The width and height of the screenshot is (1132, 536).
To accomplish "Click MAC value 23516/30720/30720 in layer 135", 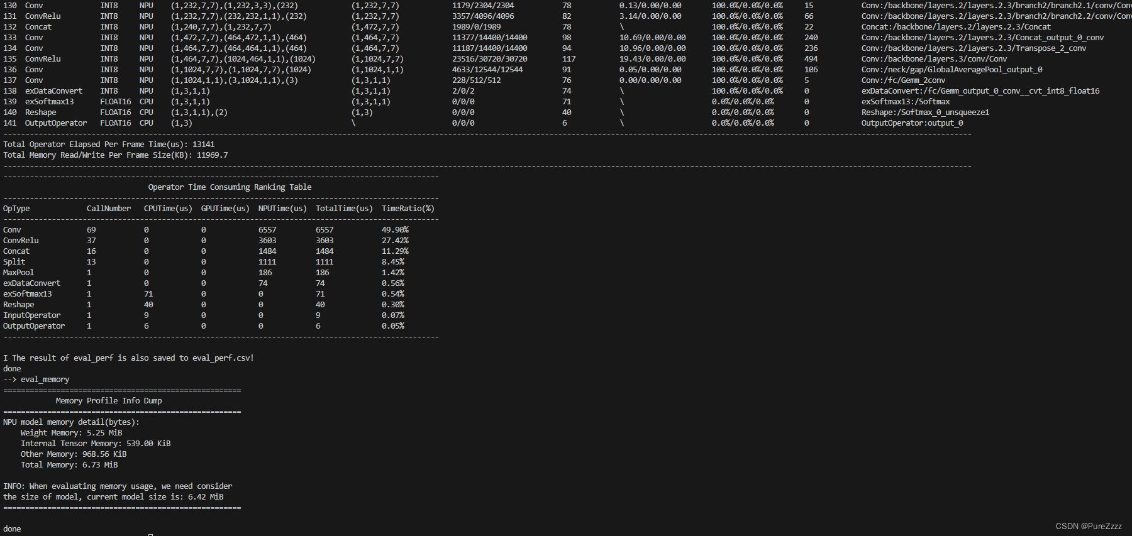I will [x=489, y=58].
